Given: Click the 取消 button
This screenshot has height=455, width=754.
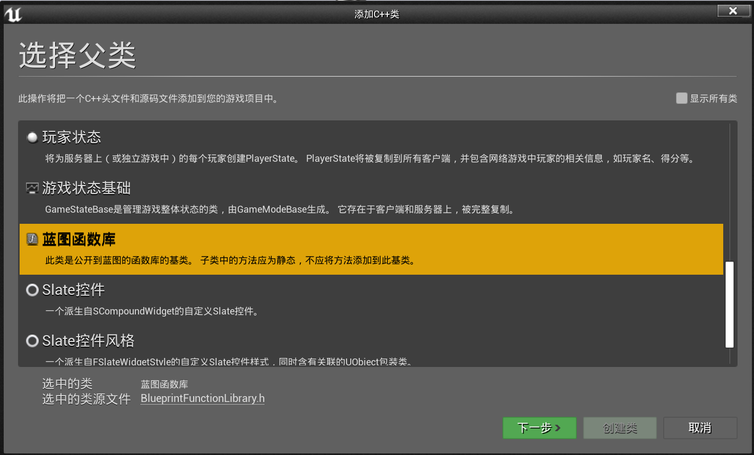Looking at the screenshot, I should coord(700,428).
